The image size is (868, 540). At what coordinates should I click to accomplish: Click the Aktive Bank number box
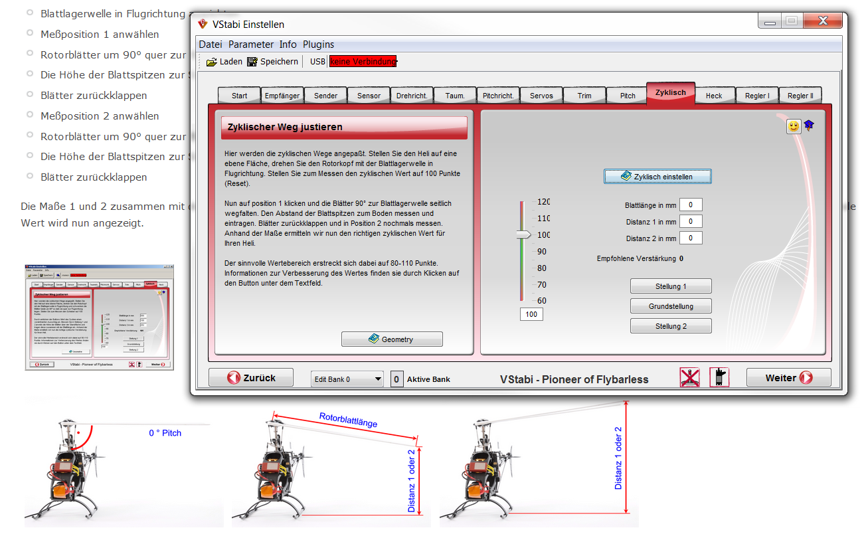[x=396, y=379]
